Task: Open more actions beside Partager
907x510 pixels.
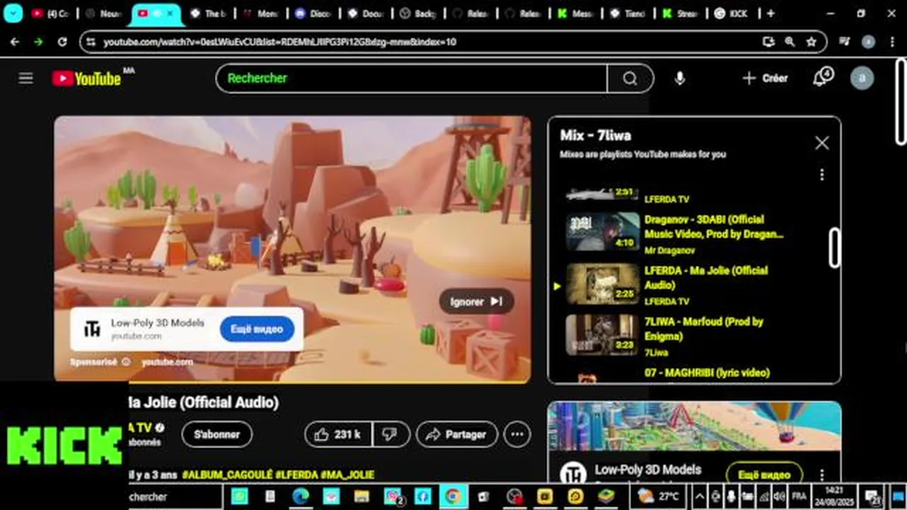Action: click(517, 434)
